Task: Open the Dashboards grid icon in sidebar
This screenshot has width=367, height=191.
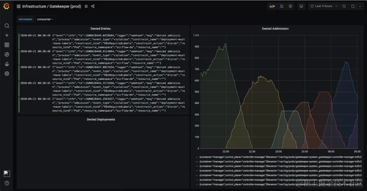Action: 7,45
